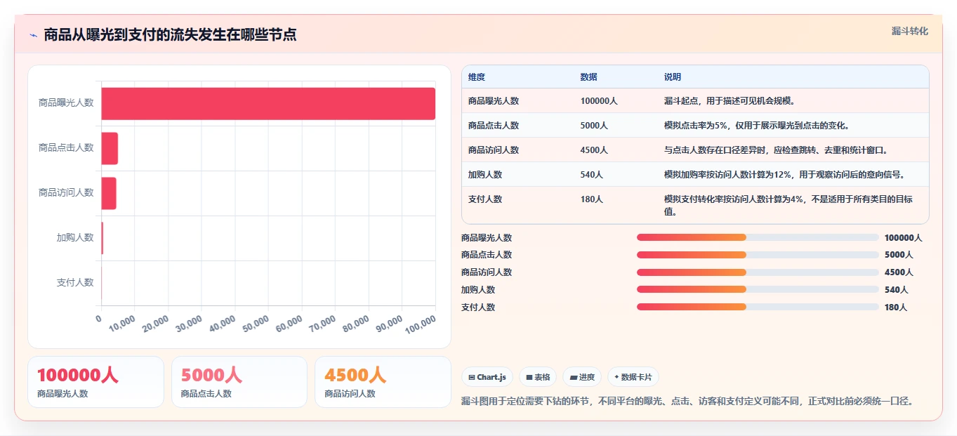Click the 180人 value beside the progress bar
957x436 pixels.
(896, 308)
